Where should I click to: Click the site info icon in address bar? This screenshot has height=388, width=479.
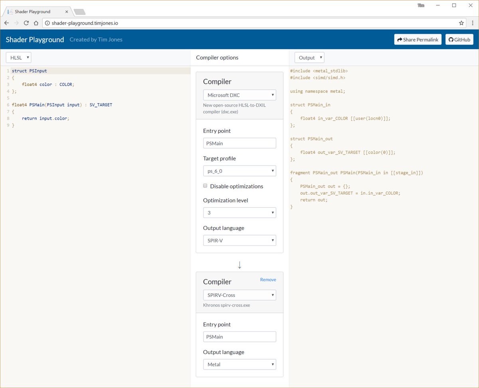[x=48, y=23]
